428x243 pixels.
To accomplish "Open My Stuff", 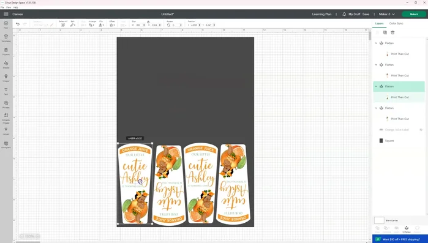I will pyautogui.click(x=355, y=14).
